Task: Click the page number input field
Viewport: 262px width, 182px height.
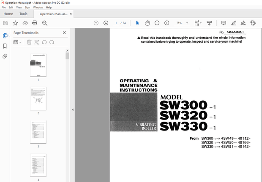Action: click(x=116, y=23)
